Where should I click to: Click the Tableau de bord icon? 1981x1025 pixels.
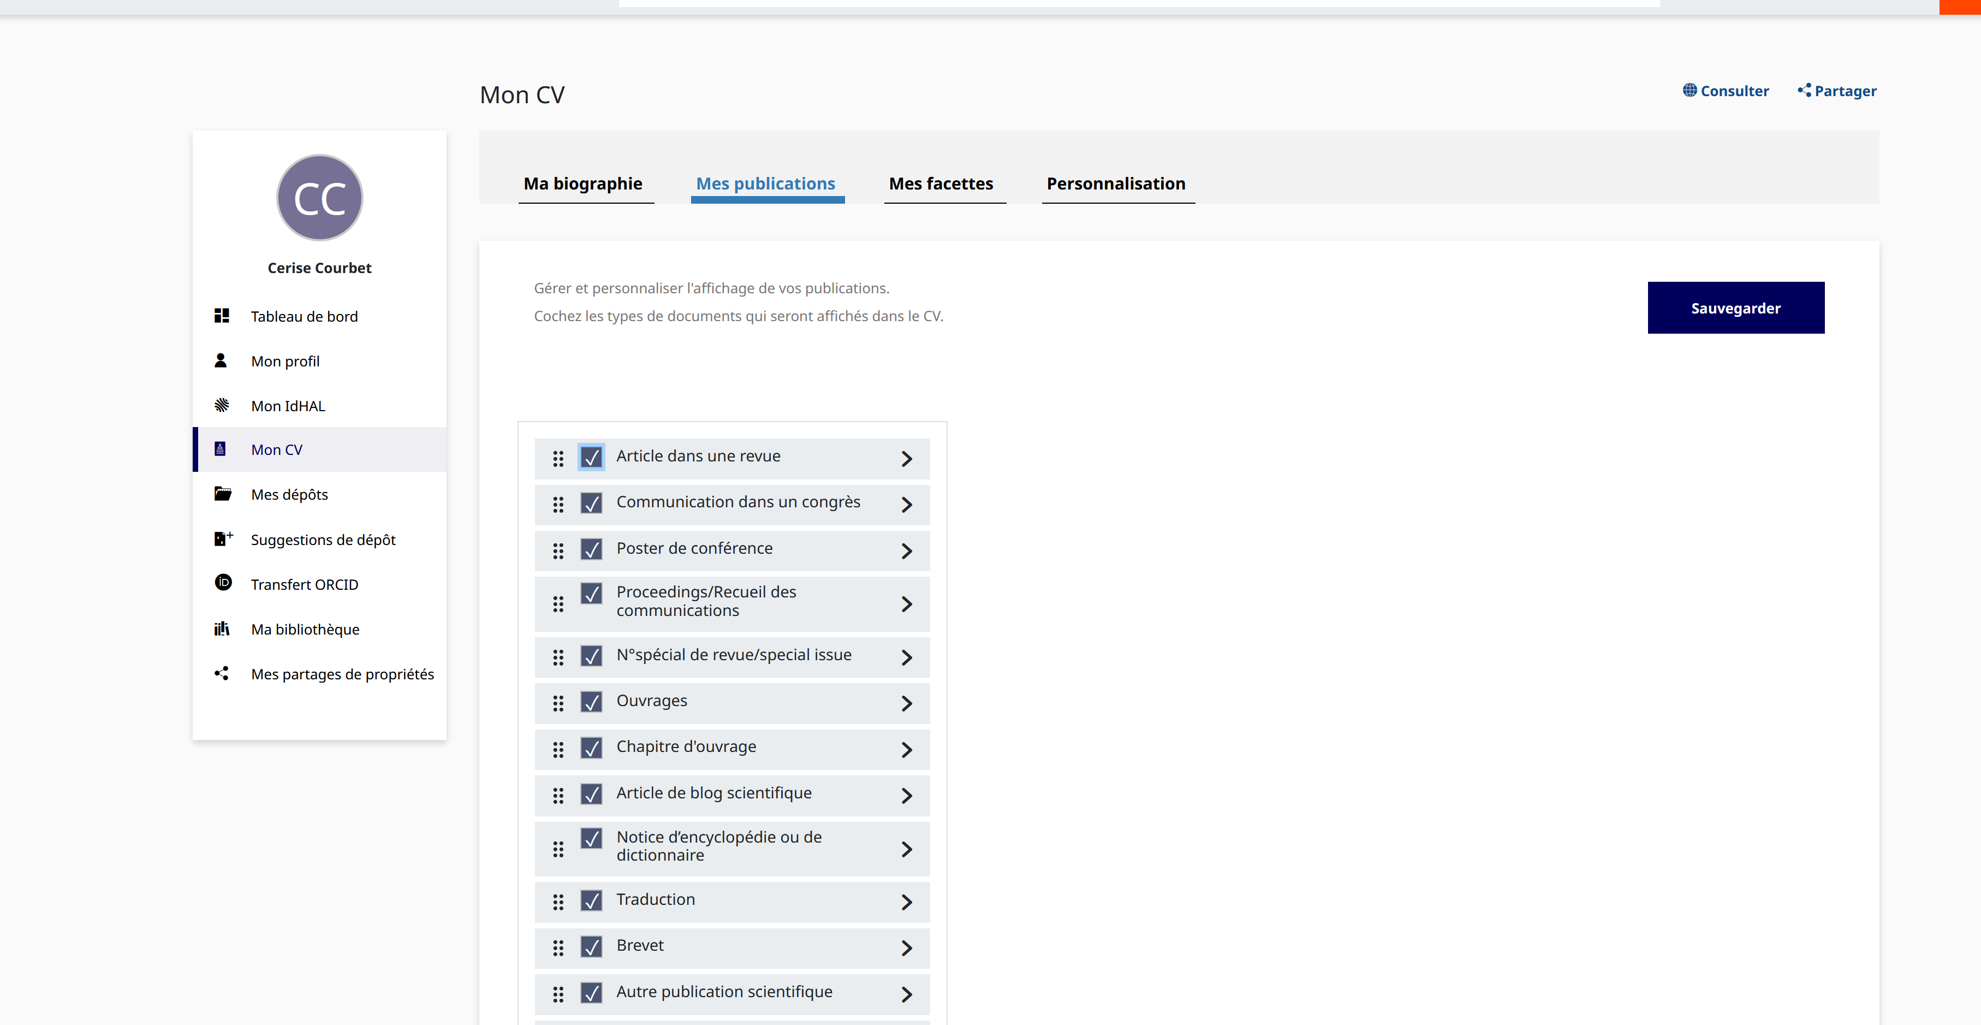coord(221,315)
